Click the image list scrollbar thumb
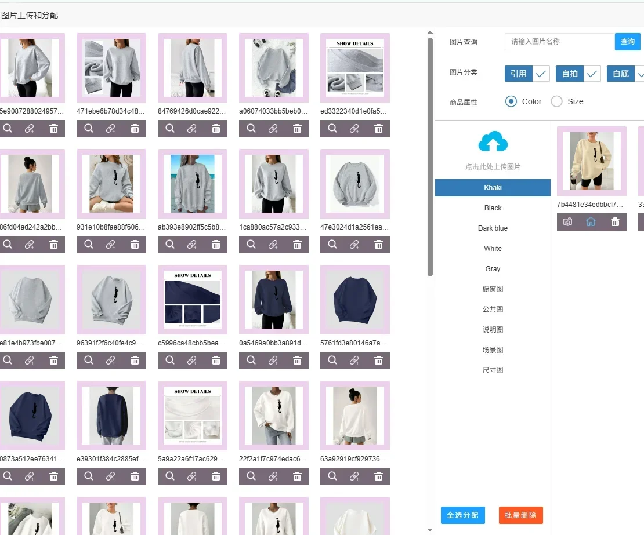 click(x=430, y=157)
